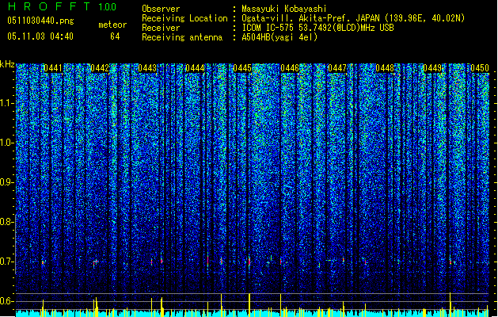The image size is (498, 317).
Task: Click the 0.9 frequency axis label
Action: (x=7, y=182)
